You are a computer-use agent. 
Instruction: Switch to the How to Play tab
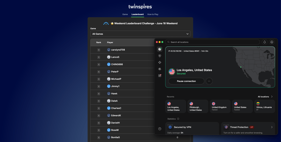point(153,14)
